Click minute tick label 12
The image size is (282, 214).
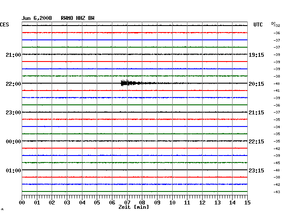click(202, 203)
